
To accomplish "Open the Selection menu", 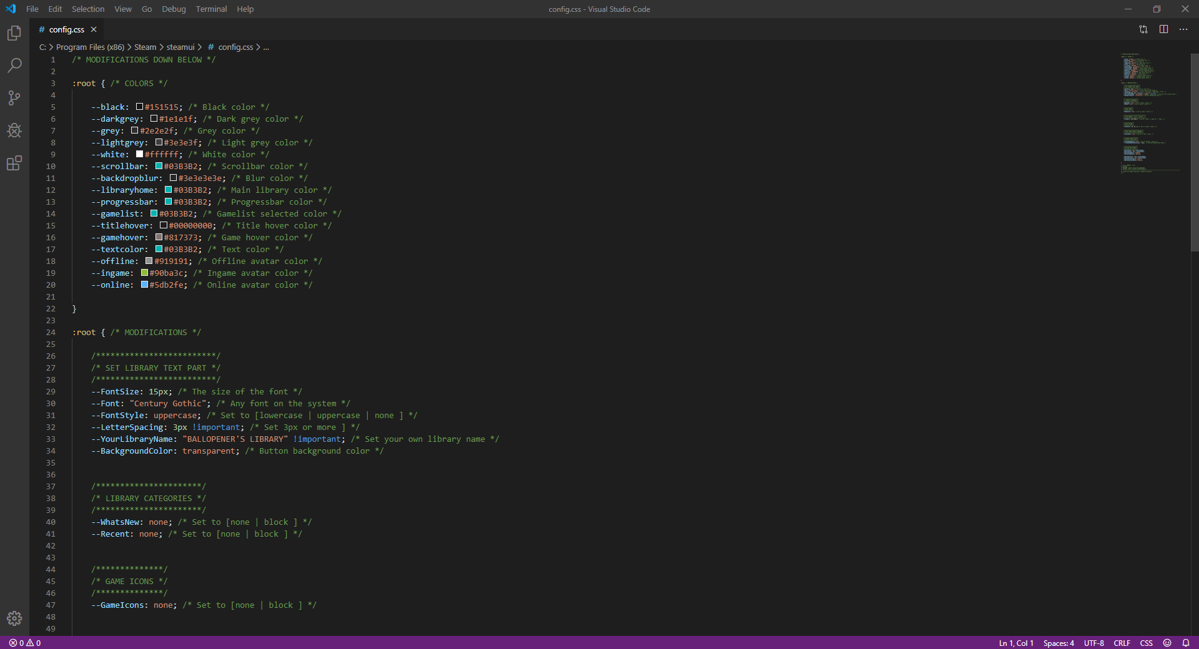I will click(88, 9).
